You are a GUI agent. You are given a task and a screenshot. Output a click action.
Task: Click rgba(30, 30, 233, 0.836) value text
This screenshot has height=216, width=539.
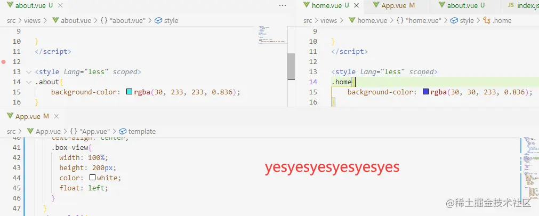click(482, 92)
